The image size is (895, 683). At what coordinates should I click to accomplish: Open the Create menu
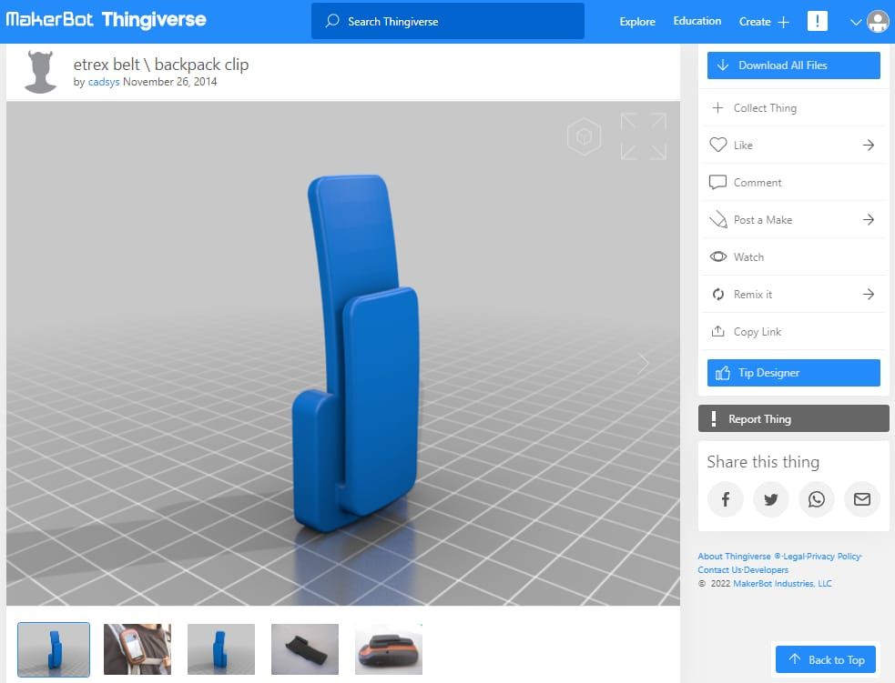coord(763,21)
